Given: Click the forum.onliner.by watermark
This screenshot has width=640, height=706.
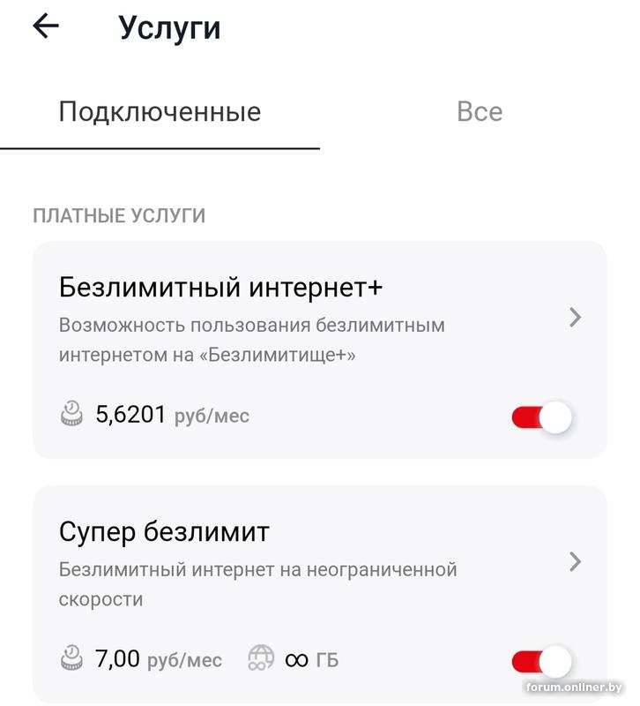Looking at the screenshot, I should [x=574, y=687].
